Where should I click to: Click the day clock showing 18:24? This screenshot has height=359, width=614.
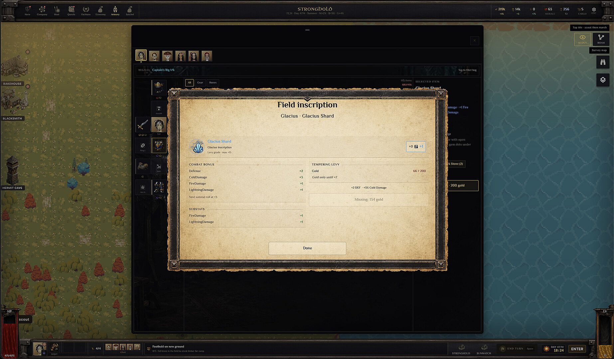(x=553, y=349)
